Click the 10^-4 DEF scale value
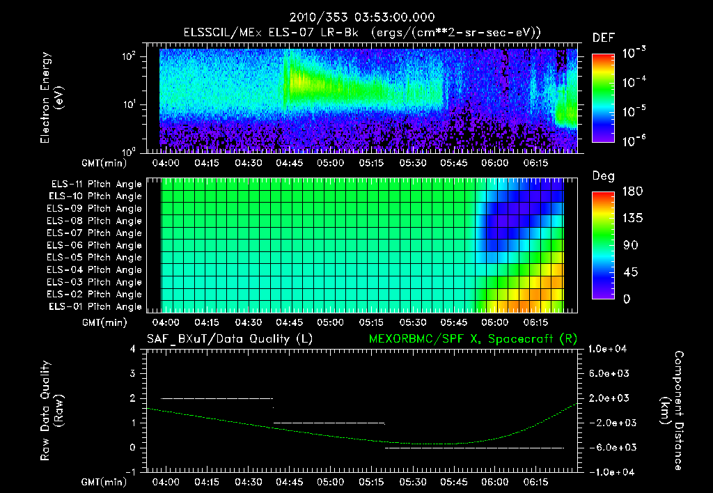Screen dimensions: 713x493 (x=634, y=82)
